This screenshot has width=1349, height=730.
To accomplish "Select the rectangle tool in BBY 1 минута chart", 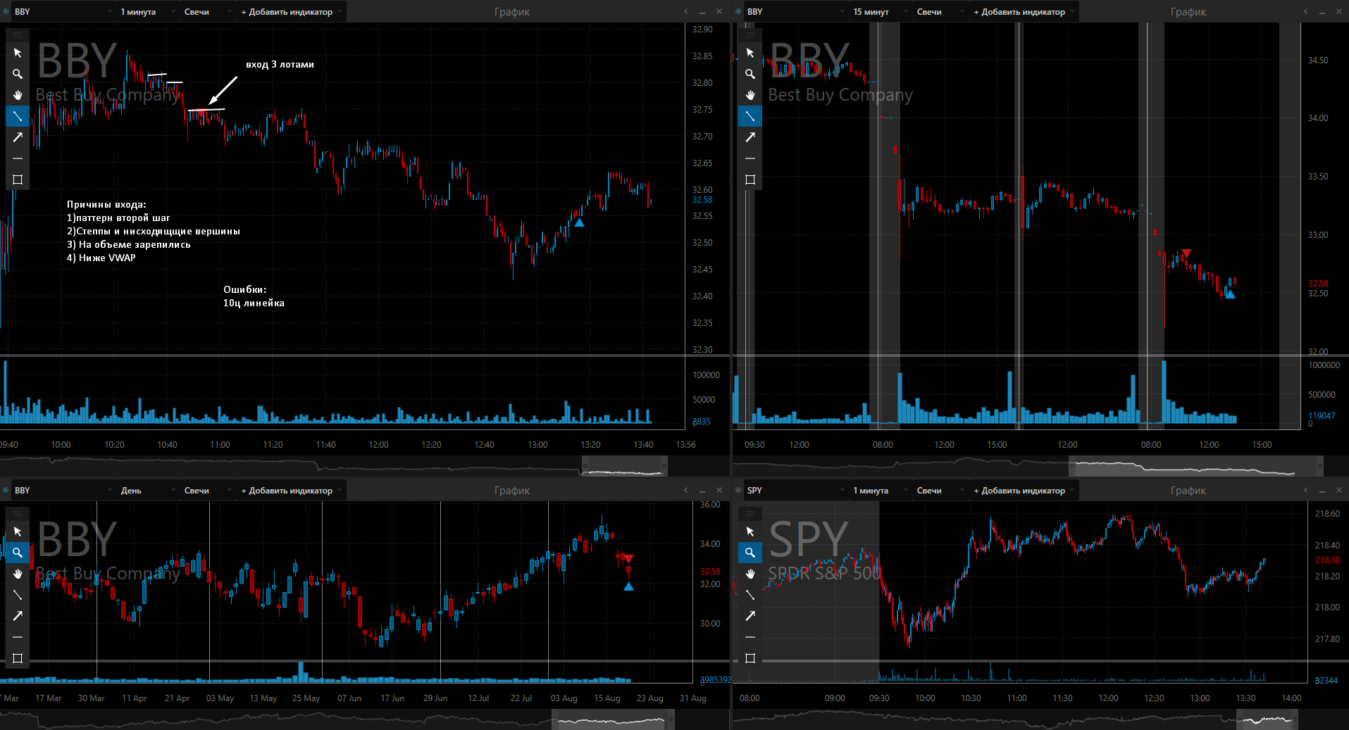I will 18,180.
